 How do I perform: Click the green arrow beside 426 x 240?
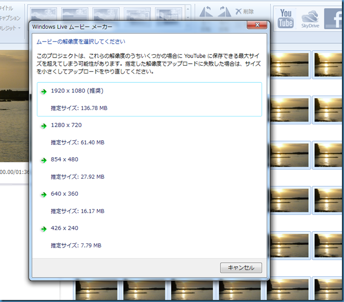click(x=44, y=229)
